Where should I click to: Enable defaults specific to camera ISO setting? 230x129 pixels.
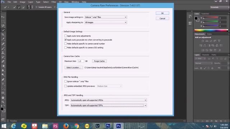[x=65, y=48]
